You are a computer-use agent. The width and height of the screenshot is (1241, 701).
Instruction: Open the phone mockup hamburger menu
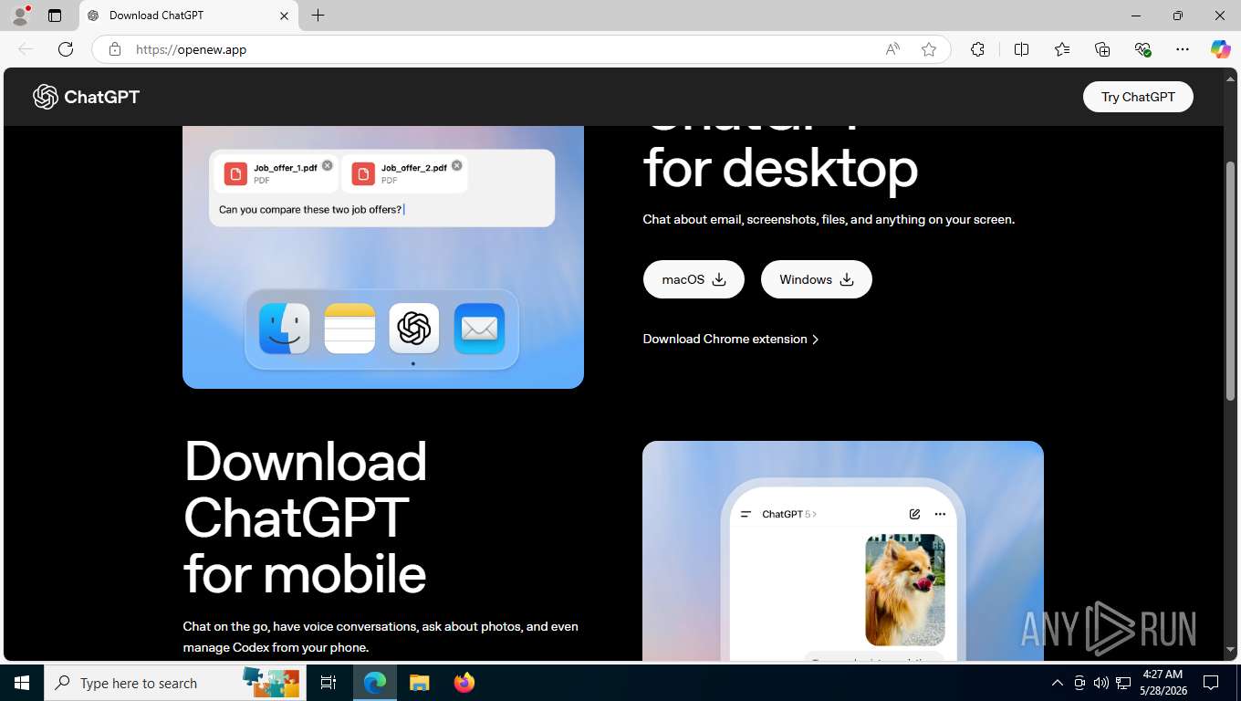pos(746,514)
